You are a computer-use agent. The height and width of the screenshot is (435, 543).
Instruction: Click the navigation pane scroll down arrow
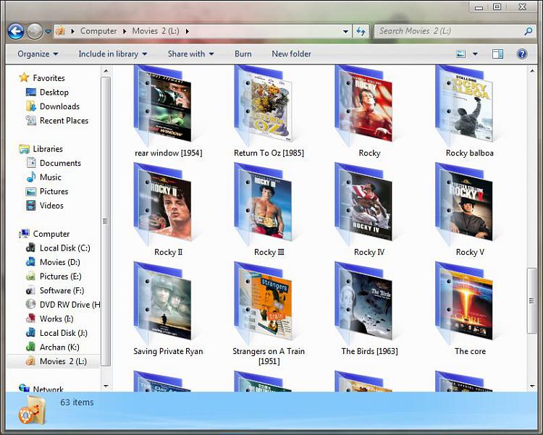pos(106,386)
